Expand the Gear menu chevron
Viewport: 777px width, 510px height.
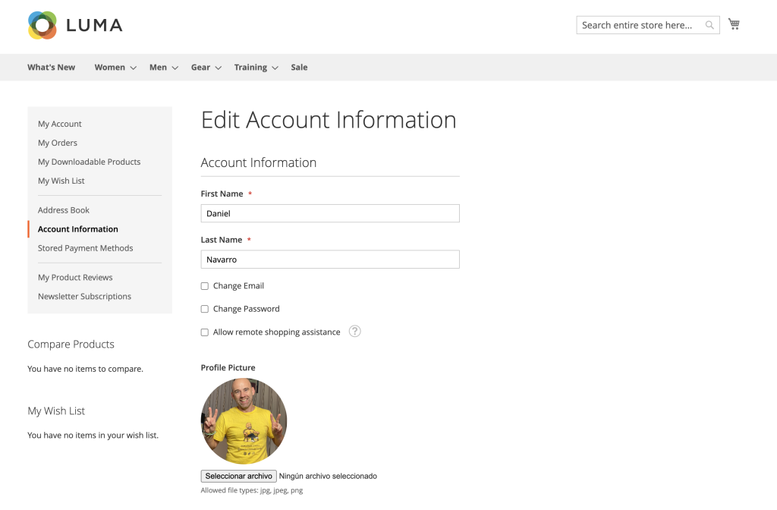pyautogui.click(x=218, y=68)
